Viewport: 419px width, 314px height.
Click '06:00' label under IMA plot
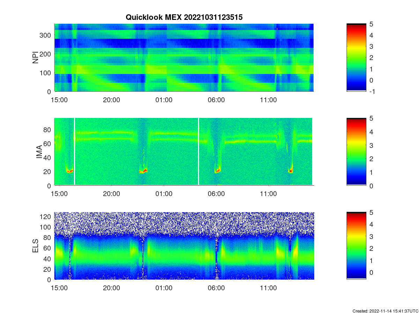[x=216, y=194]
